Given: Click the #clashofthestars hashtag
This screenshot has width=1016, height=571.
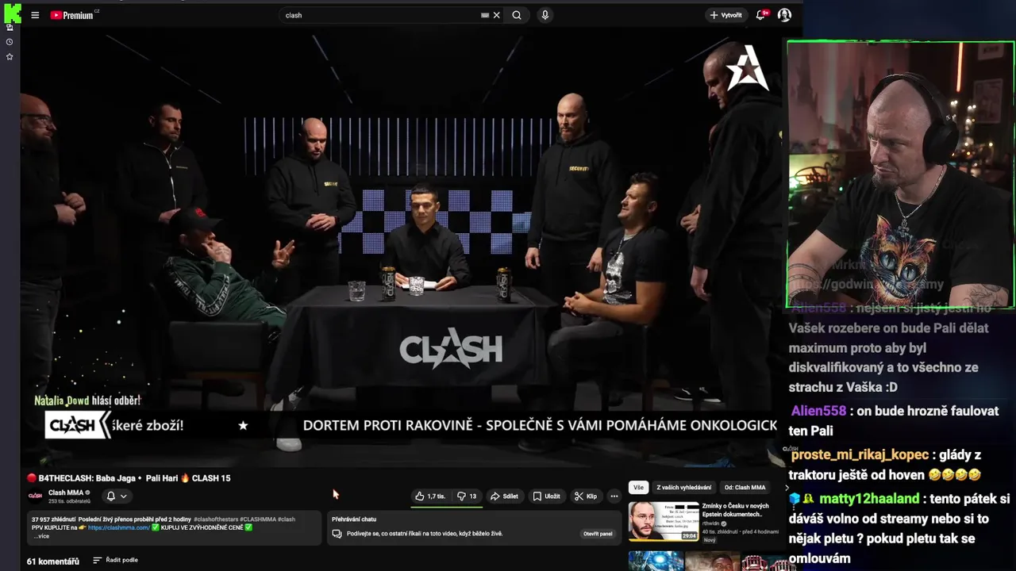Looking at the screenshot, I should click(x=214, y=519).
